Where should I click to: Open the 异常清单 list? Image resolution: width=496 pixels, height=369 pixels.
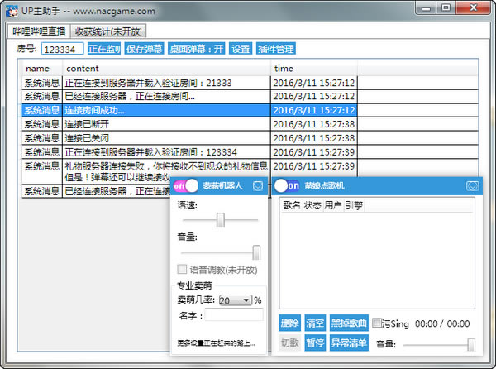pyautogui.click(x=348, y=343)
